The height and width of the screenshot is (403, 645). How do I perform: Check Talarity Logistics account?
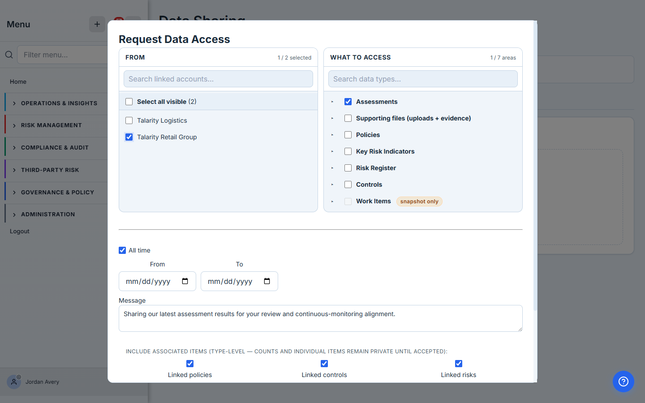tap(129, 120)
